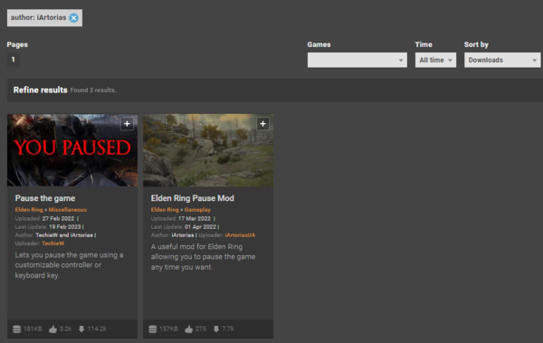The image size is (543, 343).
Task: Click the '7.7k' downloads count
Action: (228, 329)
